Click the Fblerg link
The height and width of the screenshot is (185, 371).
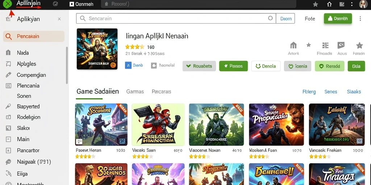point(309,91)
